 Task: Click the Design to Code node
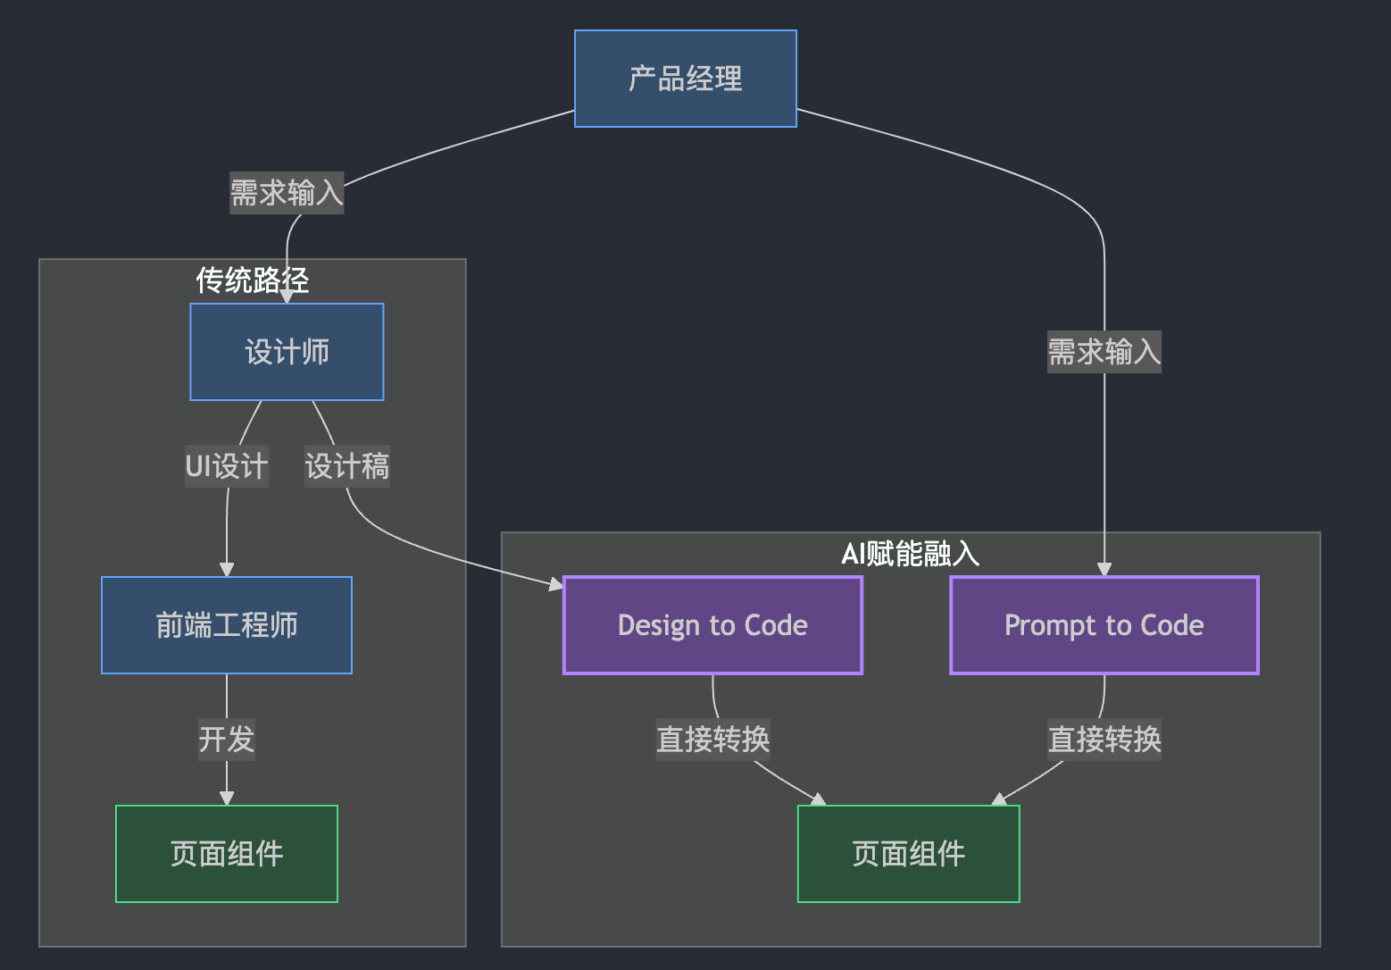(x=712, y=625)
